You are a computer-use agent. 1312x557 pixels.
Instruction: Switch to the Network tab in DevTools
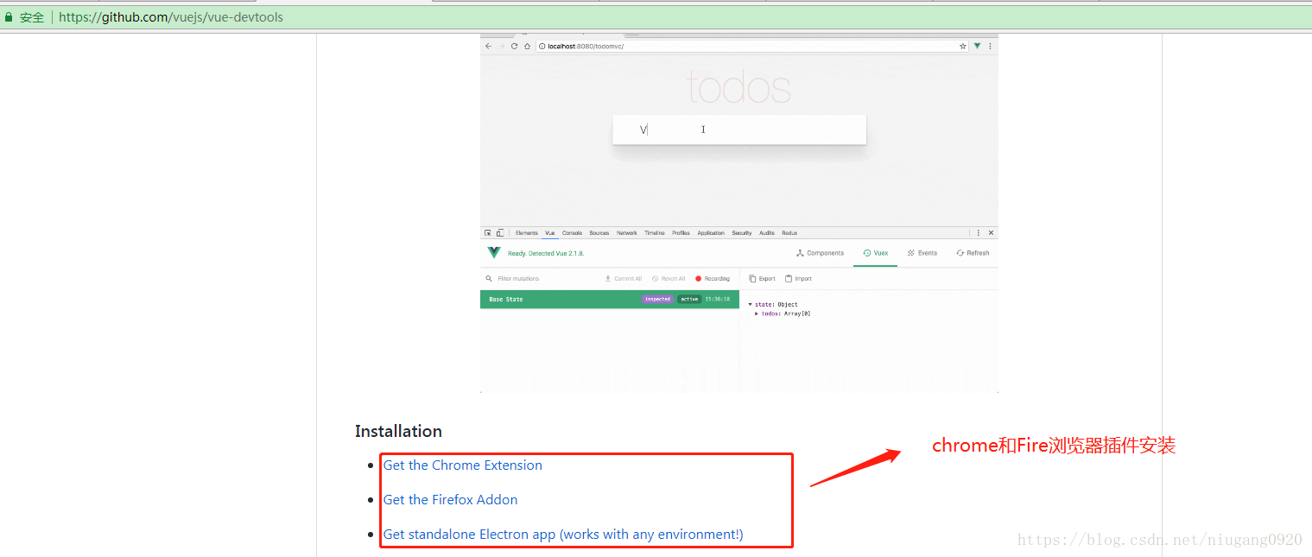pos(627,233)
